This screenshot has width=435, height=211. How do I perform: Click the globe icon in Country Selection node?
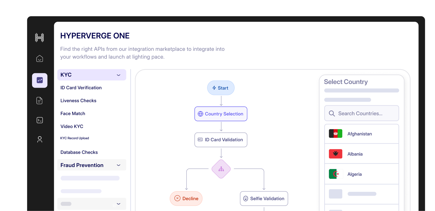tap(200, 114)
